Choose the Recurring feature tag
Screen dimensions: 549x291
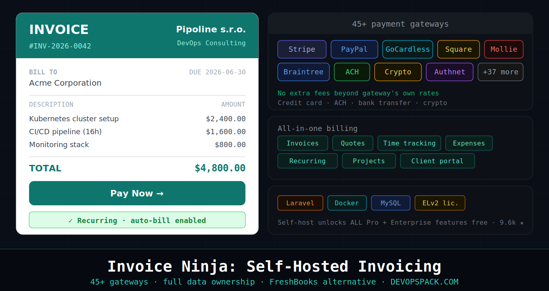tap(308, 161)
